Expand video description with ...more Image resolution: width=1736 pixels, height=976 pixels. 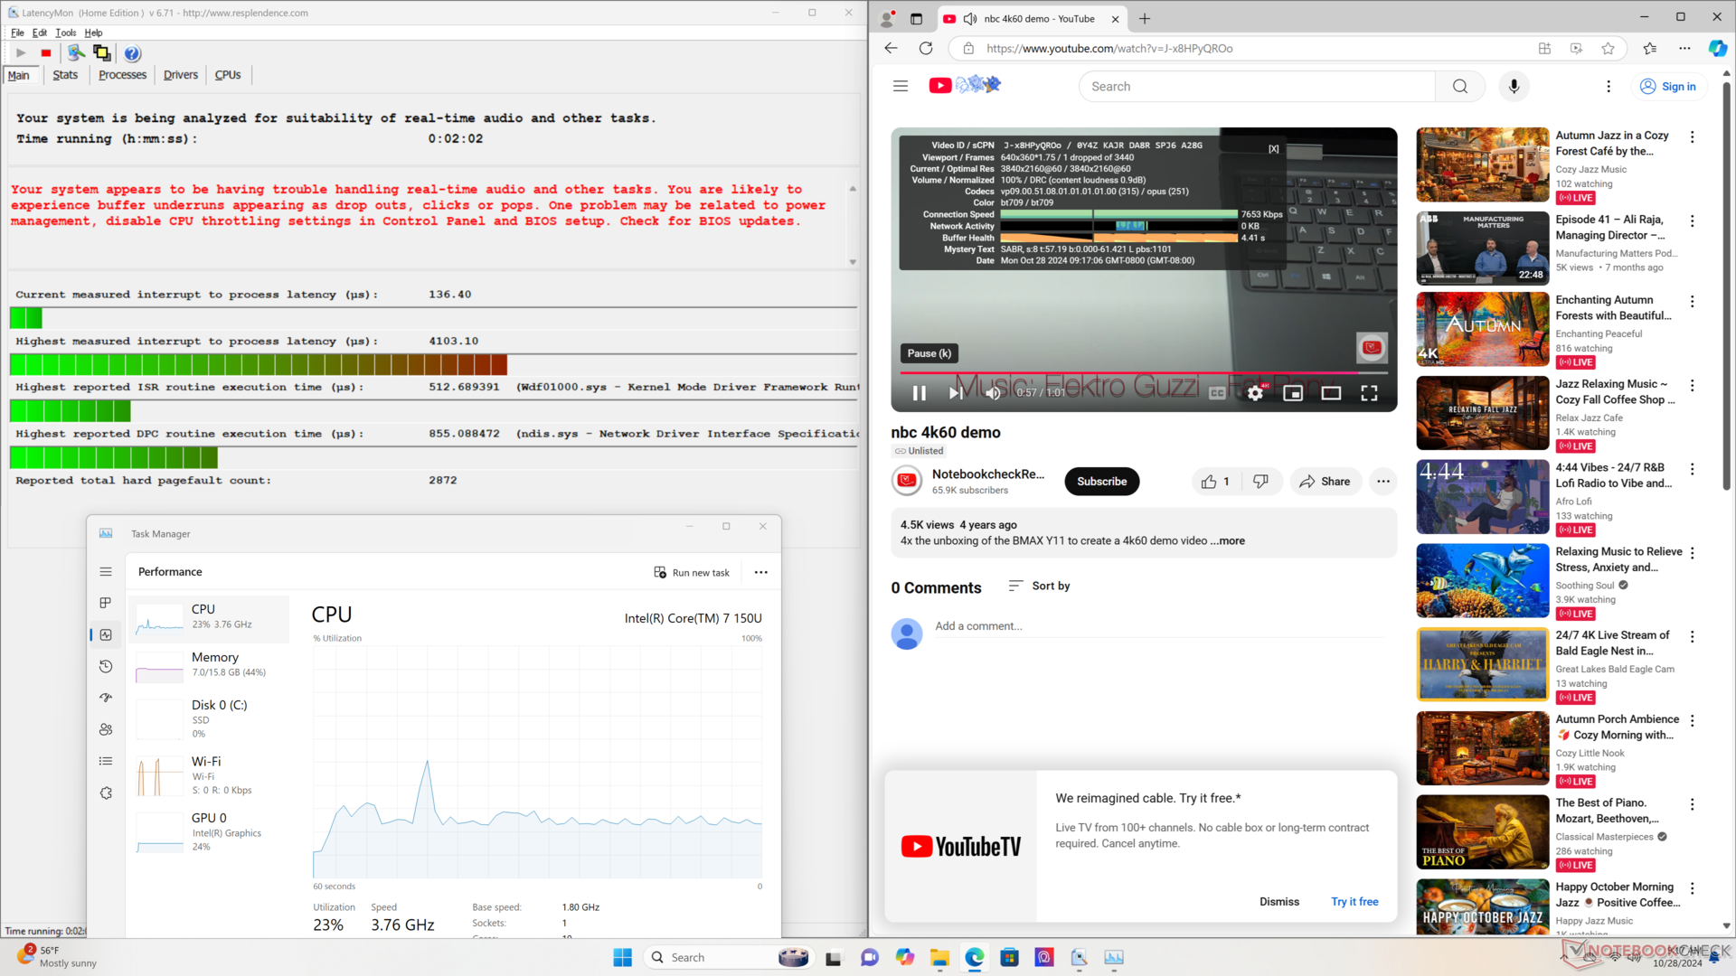(1230, 541)
